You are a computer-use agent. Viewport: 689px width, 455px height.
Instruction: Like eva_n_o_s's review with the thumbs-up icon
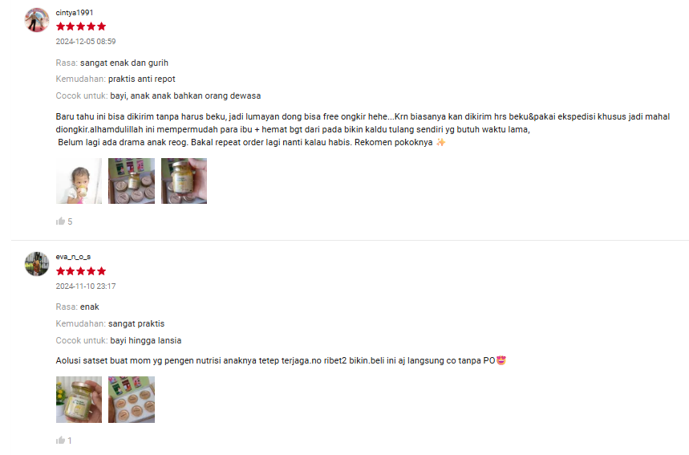point(61,440)
